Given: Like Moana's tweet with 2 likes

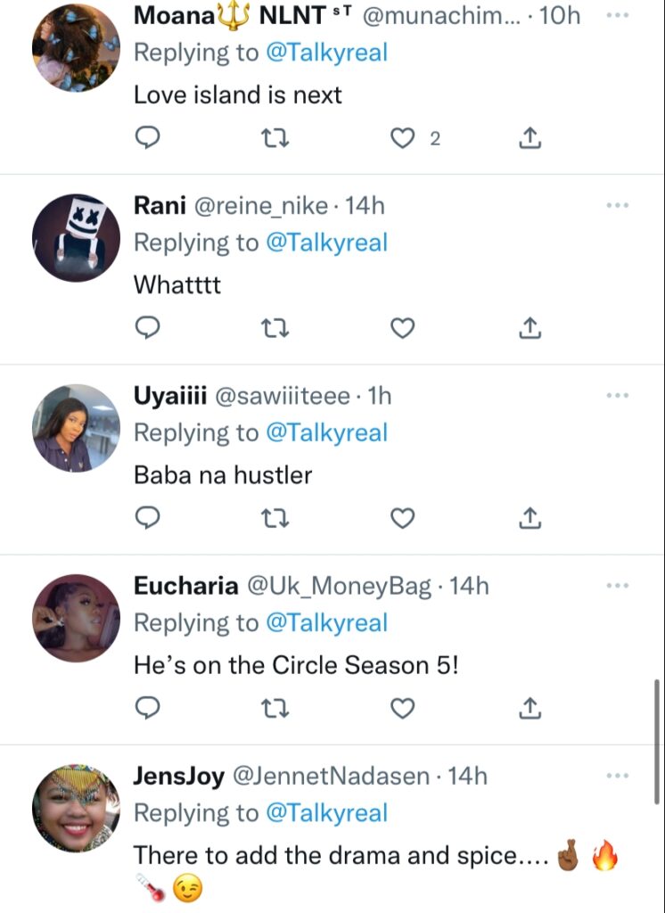Looking at the screenshot, I should pos(402,138).
